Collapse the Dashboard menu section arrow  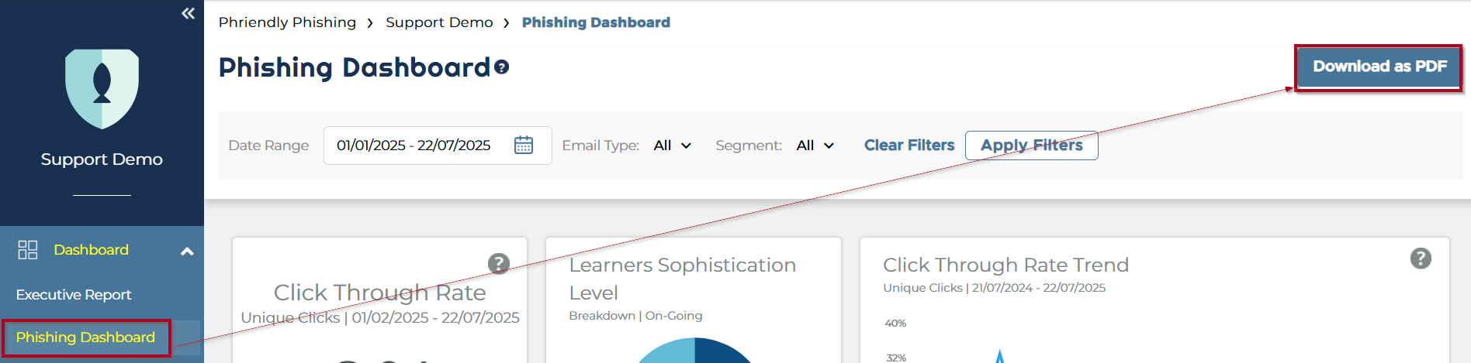187,251
